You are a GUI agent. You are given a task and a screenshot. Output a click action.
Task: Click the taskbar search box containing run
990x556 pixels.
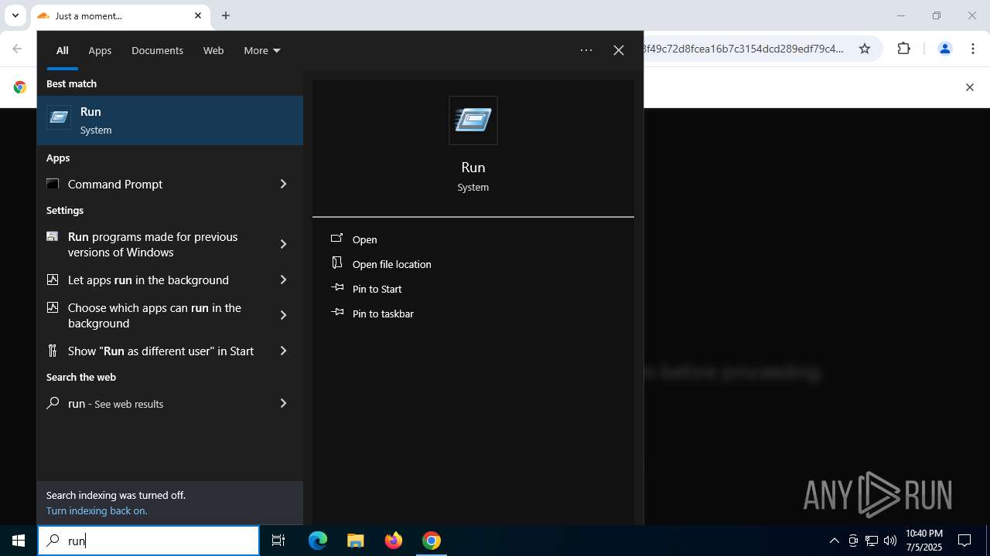coord(148,541)
